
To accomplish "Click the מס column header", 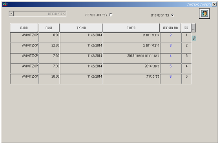I will point(186,28).
